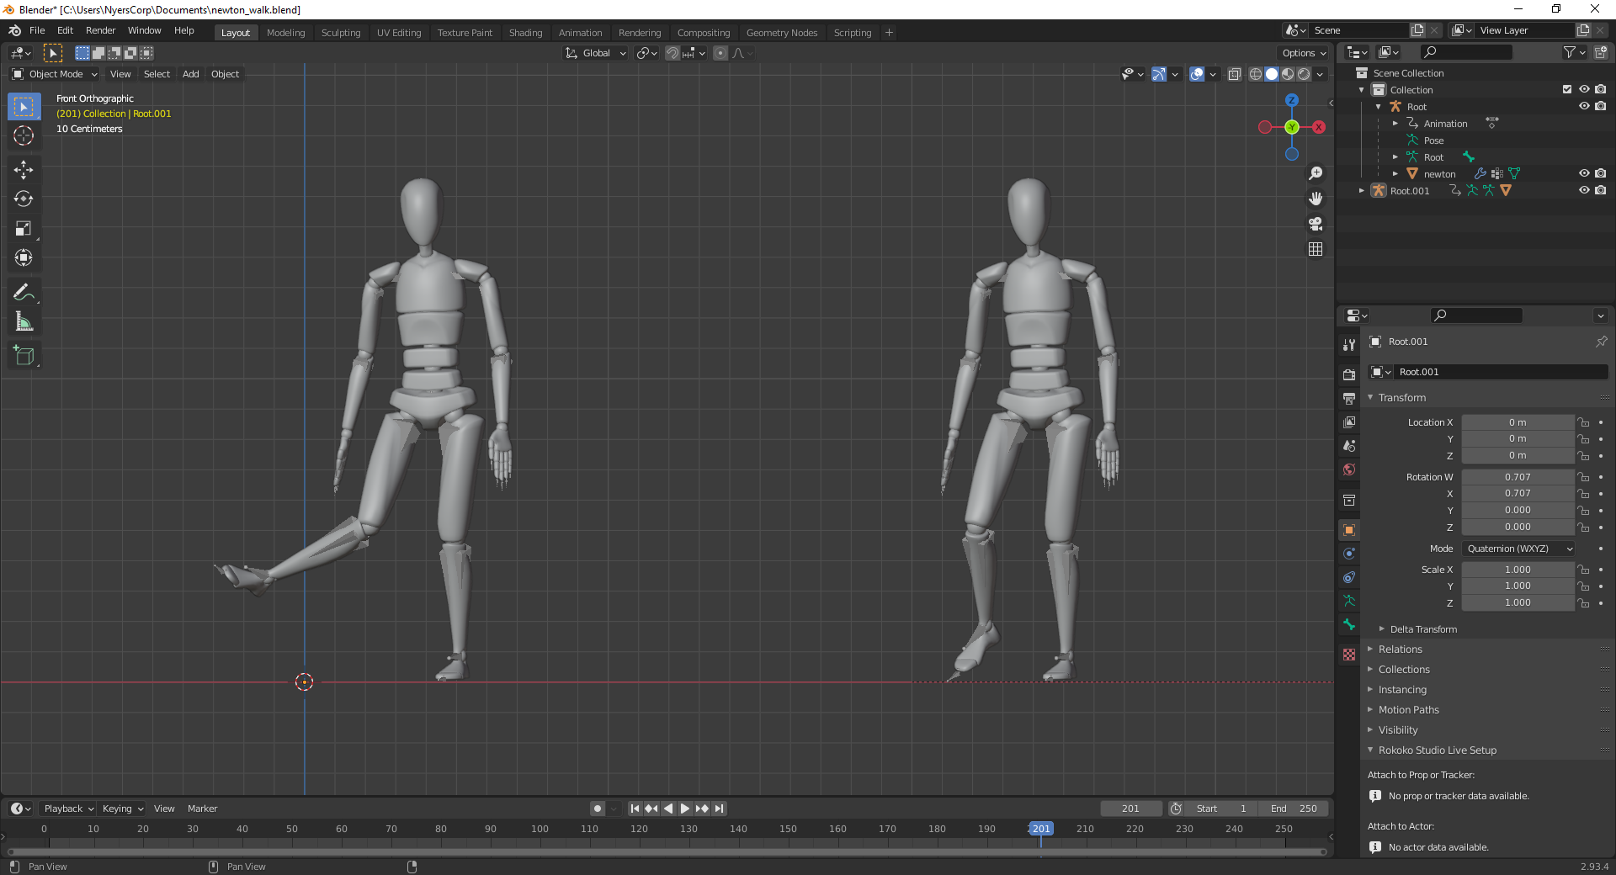Viewport: 1616px width, 875px height.
Task: Activate the Measure tool
Action: 24,321
